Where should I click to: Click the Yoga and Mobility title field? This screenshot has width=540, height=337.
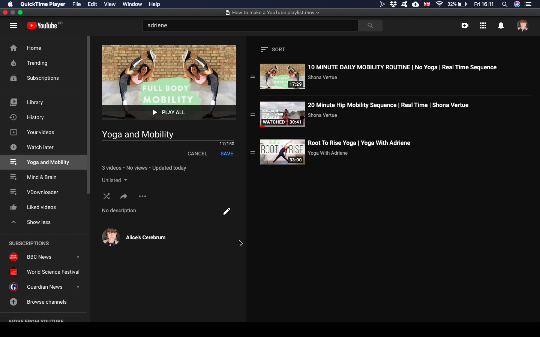168,134
